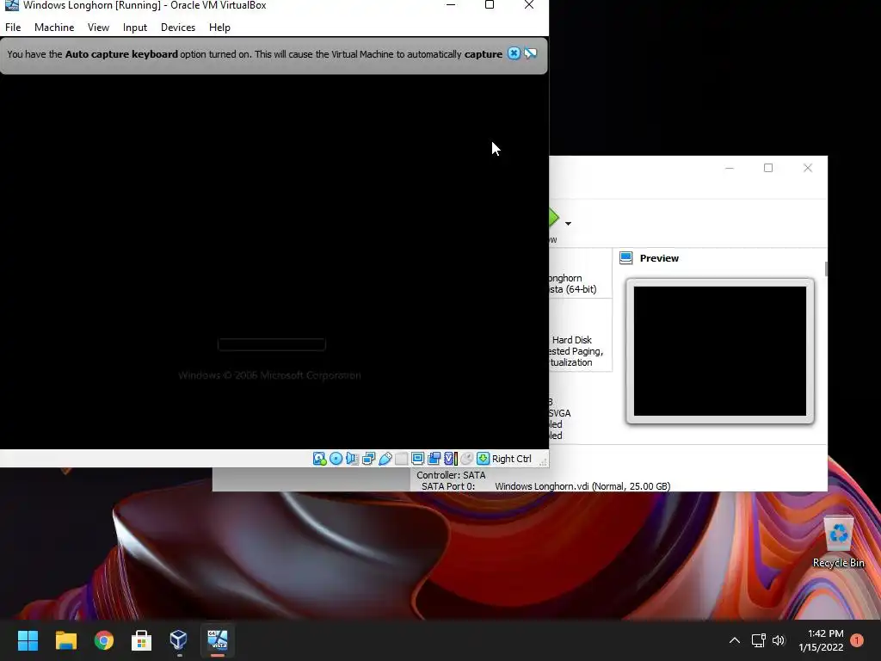The image size is (881, 661).
Task: Open the Input menu
Action: tap(135, 27)
